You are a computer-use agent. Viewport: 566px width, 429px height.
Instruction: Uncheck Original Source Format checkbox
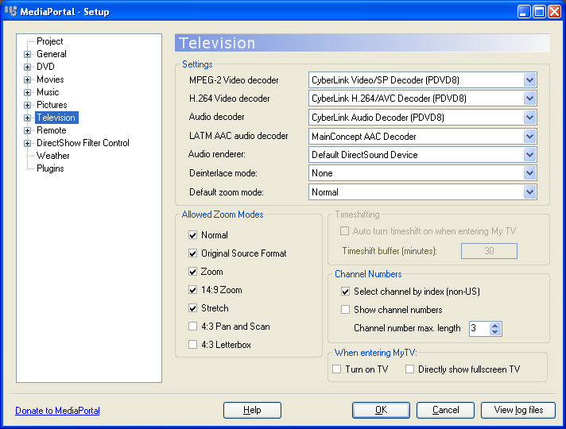192,253
